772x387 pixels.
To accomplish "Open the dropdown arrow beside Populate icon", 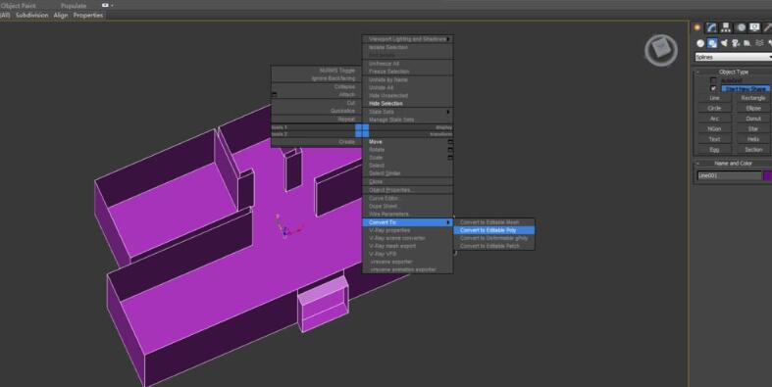I will click(112, 6).
